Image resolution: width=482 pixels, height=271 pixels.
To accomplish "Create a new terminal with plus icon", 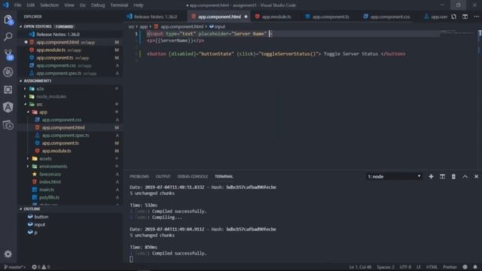I will coord(431,176).
